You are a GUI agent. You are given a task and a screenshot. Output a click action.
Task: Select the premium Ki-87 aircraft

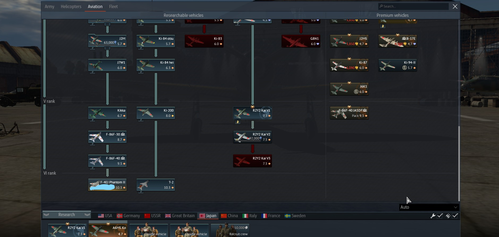coord(349,65)
